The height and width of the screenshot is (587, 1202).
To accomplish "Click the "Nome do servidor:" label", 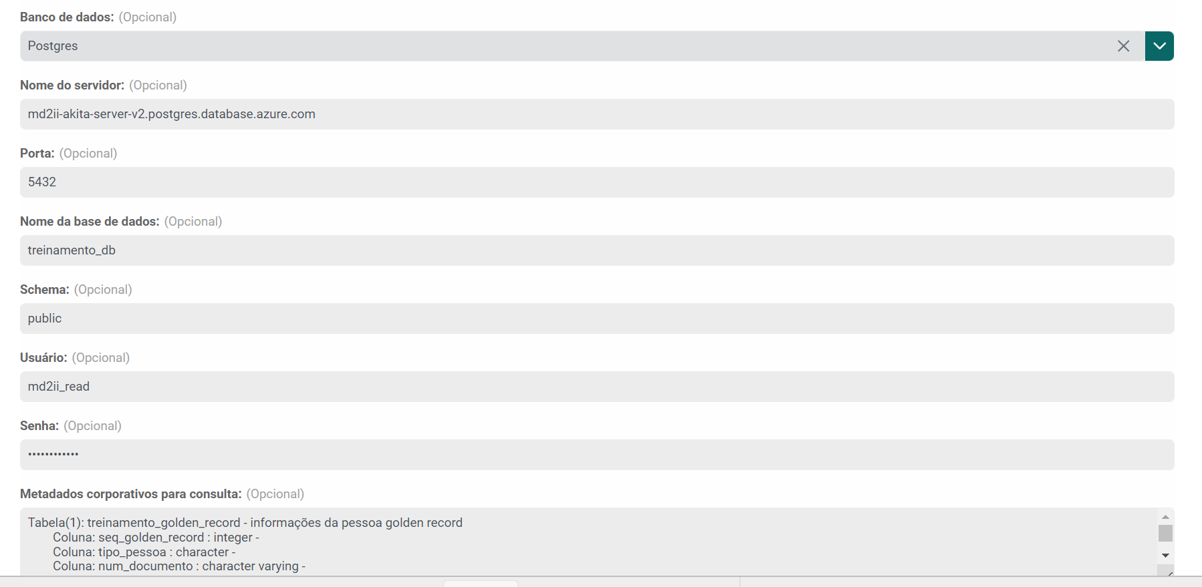I will (x=72, y=85).
